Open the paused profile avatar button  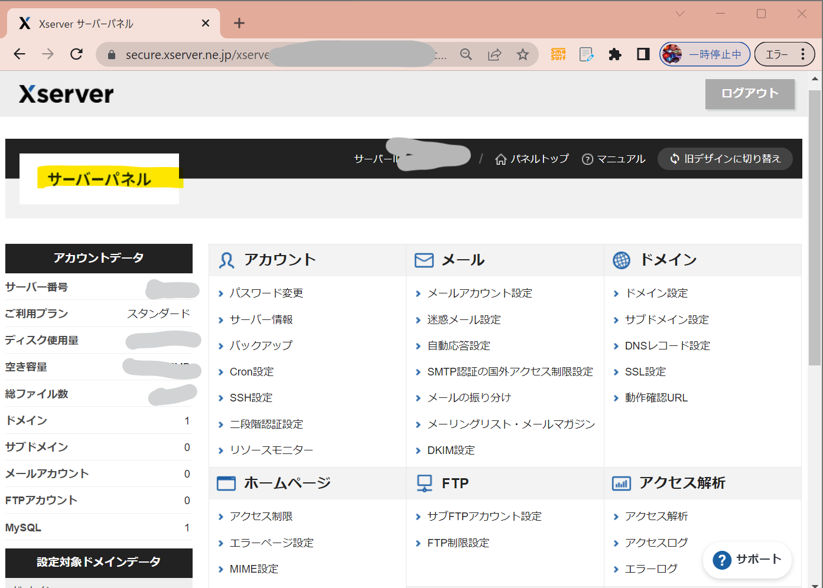(x=705, y=54)
